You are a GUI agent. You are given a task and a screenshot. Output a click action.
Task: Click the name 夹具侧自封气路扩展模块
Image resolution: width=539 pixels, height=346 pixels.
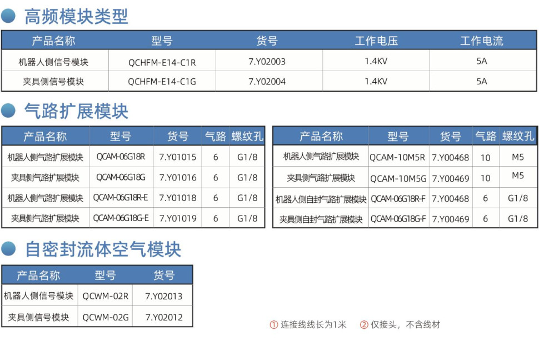click(321, 219)
